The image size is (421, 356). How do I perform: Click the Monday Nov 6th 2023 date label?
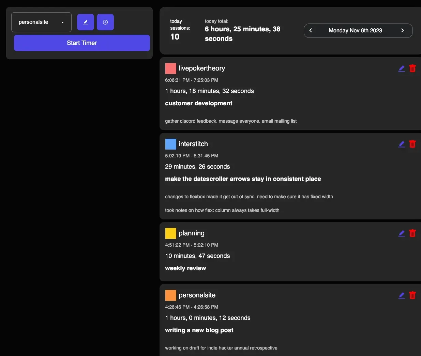coord(355,30)
